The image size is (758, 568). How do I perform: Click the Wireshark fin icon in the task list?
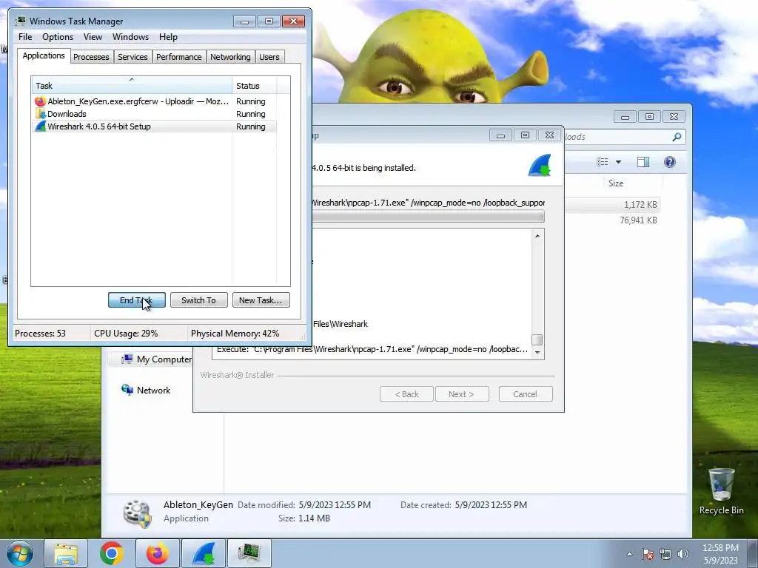[x=40, y=126]
